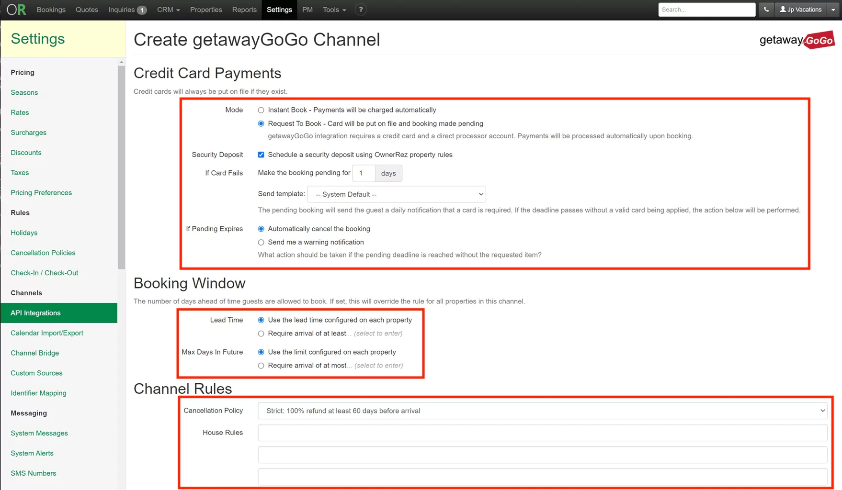This screenshot has width=842, height=490.
Task: Go to Rates settings
Action: [x=20, y=112]
